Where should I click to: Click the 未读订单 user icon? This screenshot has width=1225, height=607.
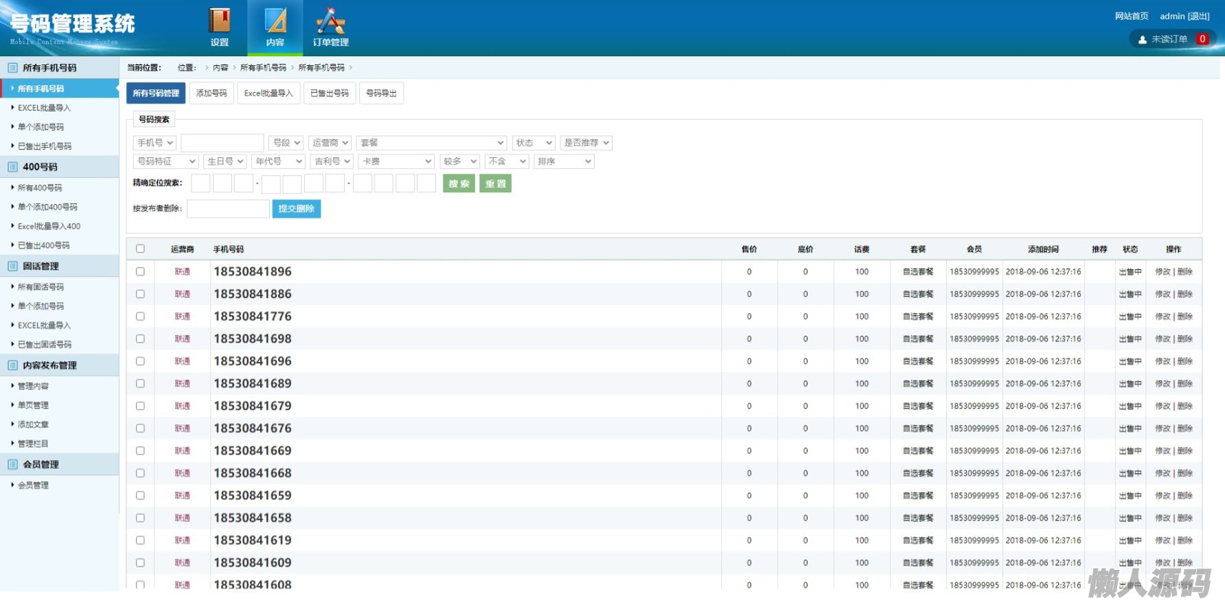1143,40
